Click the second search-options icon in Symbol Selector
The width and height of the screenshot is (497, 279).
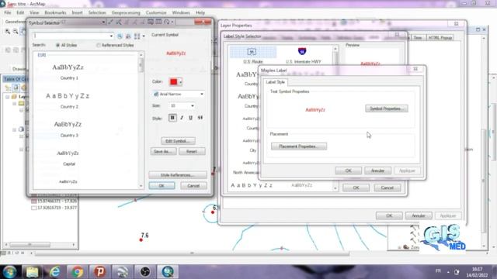coord(128,36)
